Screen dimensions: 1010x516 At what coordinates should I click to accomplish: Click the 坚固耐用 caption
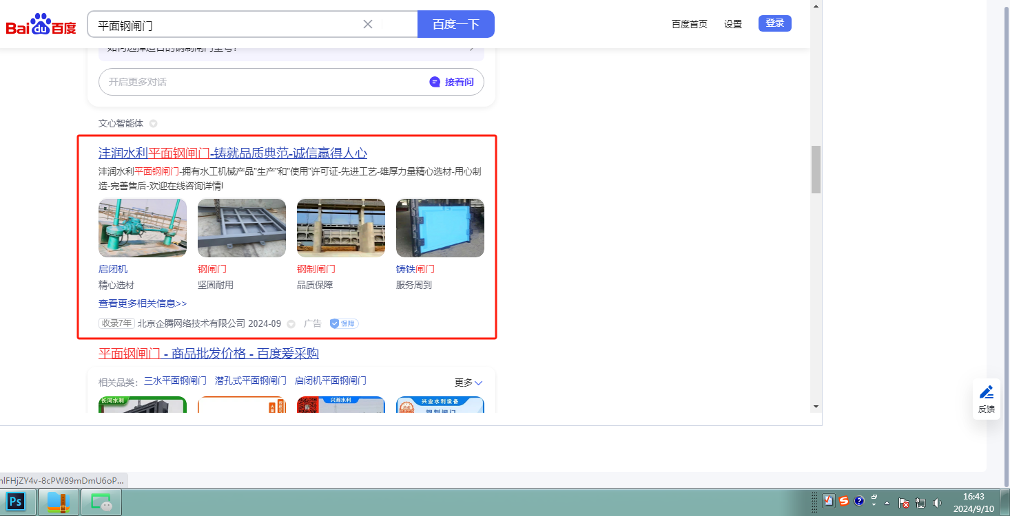coord(216,285)
